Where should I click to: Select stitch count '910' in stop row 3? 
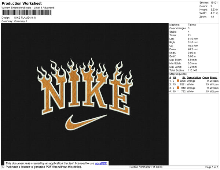pos(183,88)
